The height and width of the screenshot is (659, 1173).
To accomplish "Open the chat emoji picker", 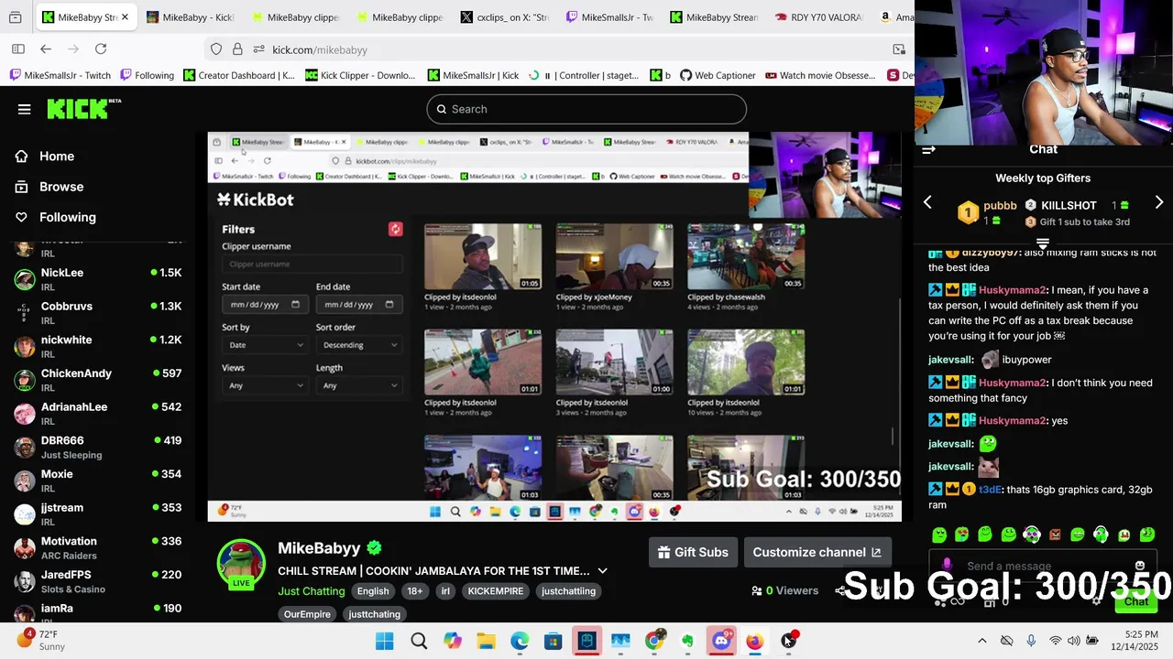I will (x=1140, y=566).
